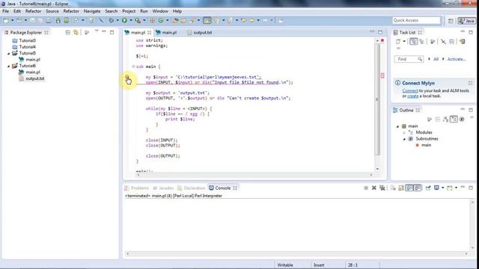Open the Project menu
Screen dimensions: 479x269
129,11
